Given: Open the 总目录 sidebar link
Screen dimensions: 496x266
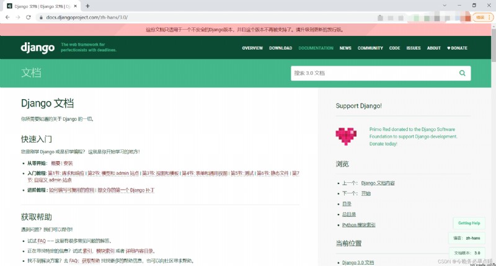Looking at the screenshot, I should tap(349, 215).
